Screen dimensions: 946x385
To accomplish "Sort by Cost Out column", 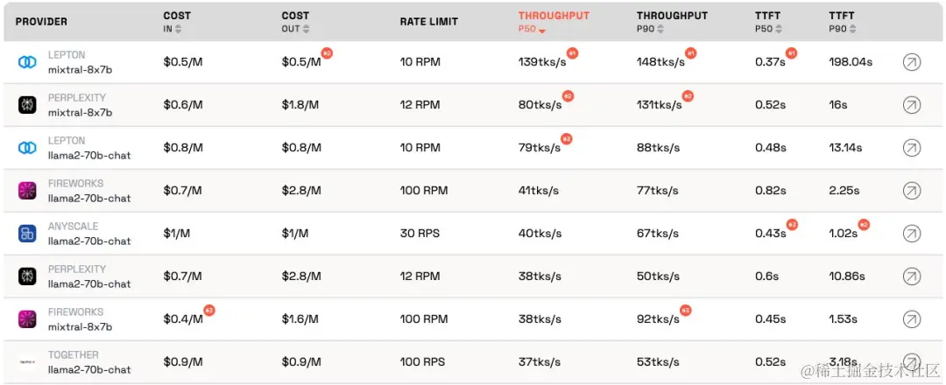I will pyautogui.click(x=293, y=22).
